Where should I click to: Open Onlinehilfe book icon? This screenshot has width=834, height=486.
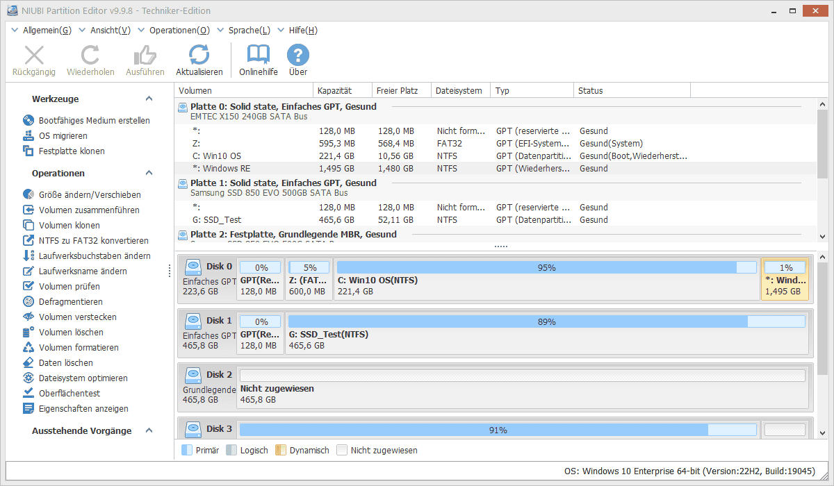coord(259,56)
